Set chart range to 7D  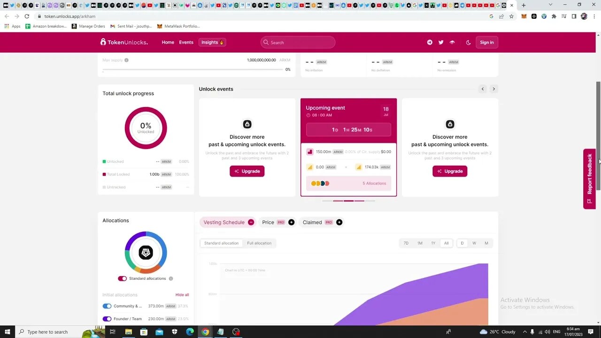coord(406,243)
